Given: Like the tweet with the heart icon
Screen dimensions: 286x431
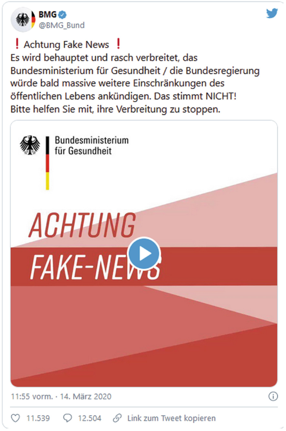Looking at the screenshot, I should tap(15, 418).
